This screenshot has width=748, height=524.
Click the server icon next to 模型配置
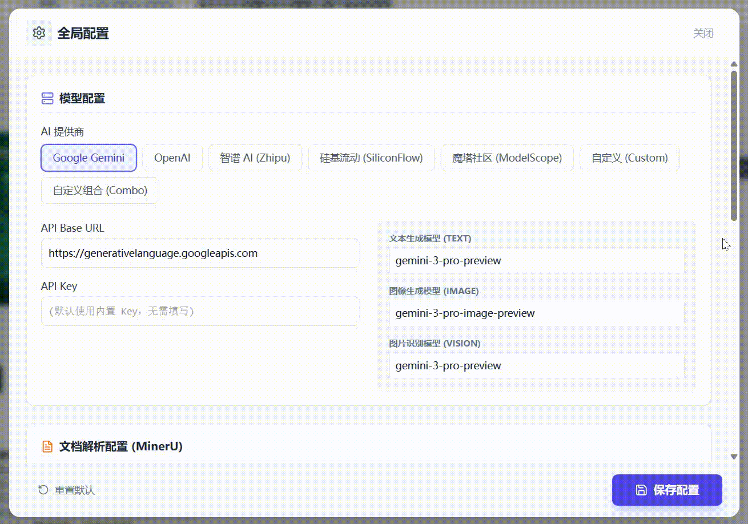(x=47, y=99)
